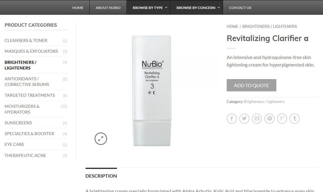Go to Home breadcrumb link
This screenshot has width=323, height=192.
pos(232,26)
